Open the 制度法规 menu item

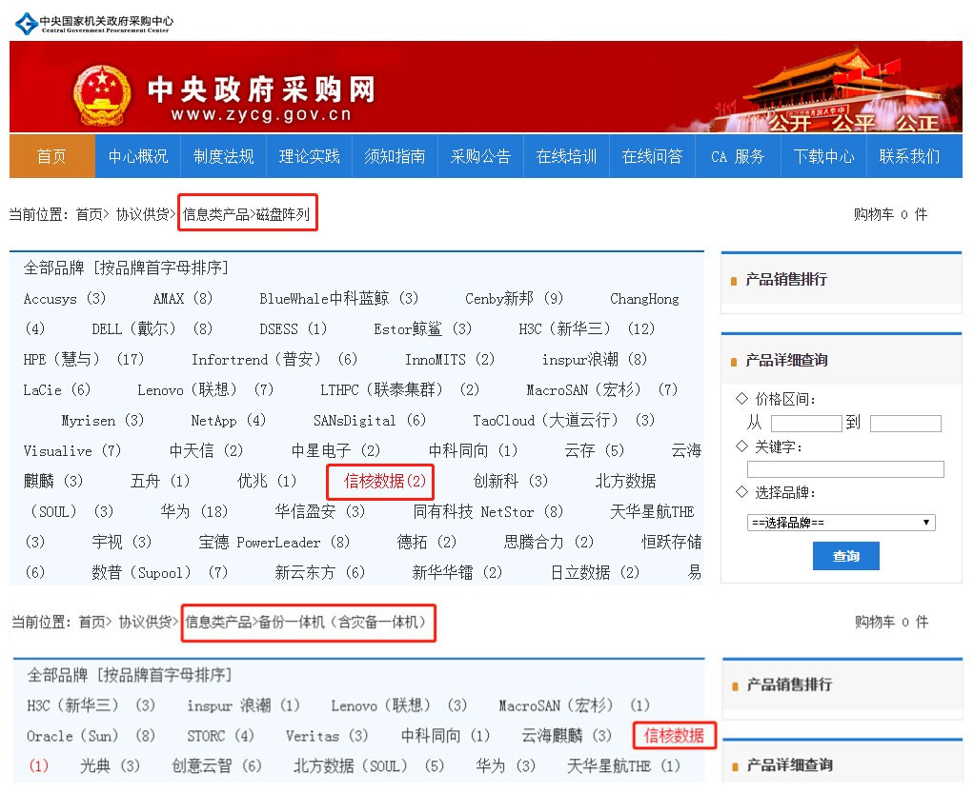tap(224, 156)
